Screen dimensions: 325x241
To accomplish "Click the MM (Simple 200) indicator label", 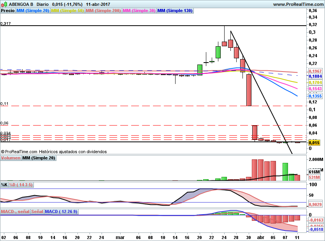I will click(103, 11).
